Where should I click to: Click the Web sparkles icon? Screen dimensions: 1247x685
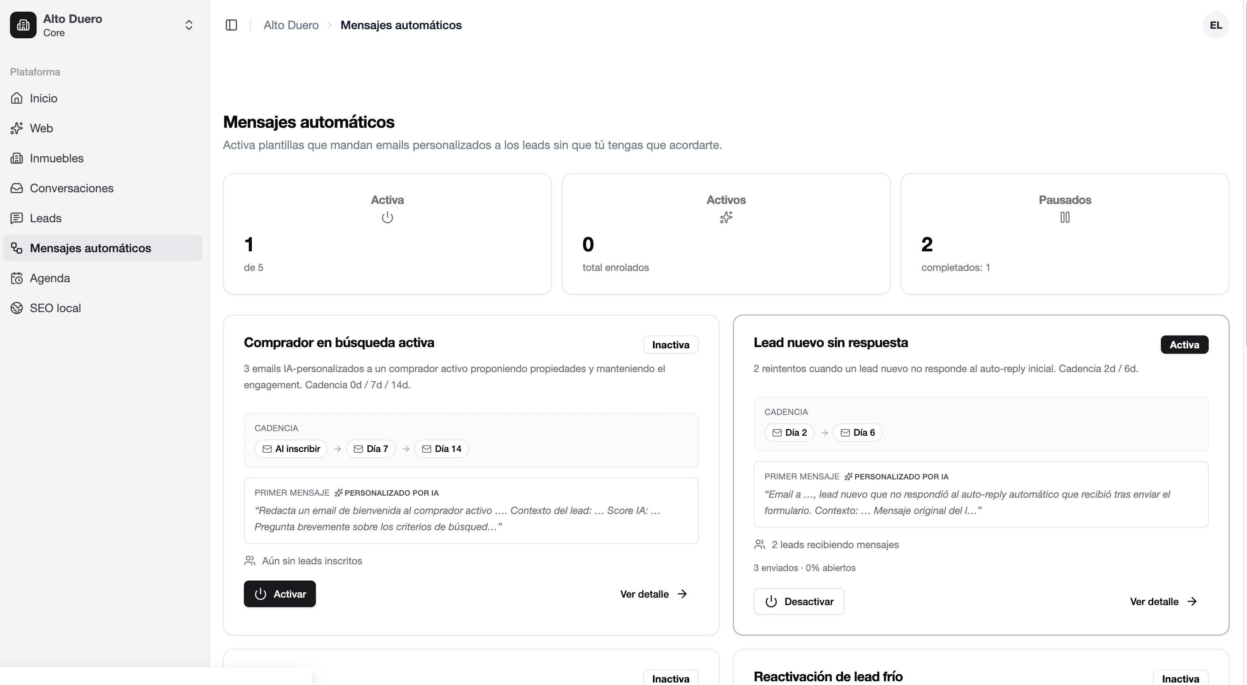17,128
